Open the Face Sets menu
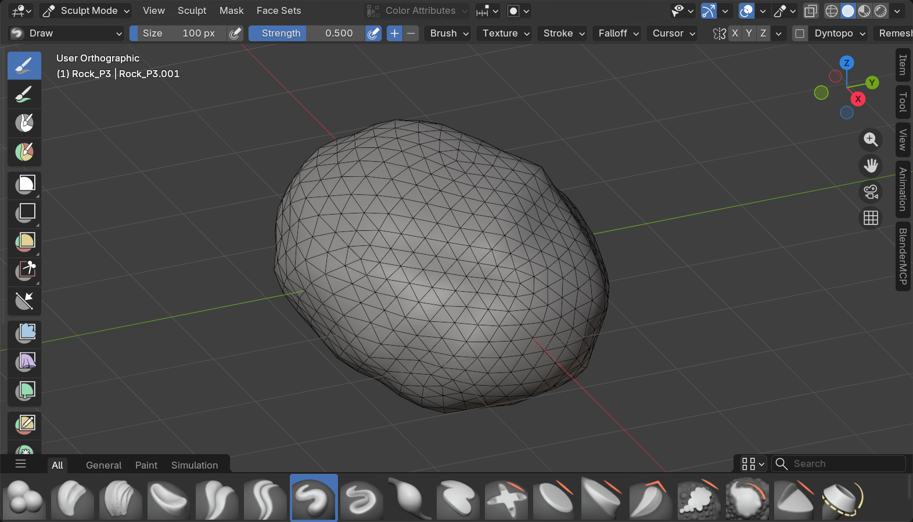The height and width of the screenshot is (522, 913). pyautogui.click(x=279, y=11)
